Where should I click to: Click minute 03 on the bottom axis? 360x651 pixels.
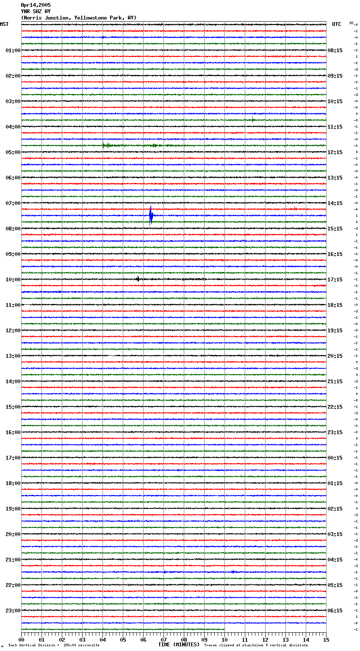[82, 640]
